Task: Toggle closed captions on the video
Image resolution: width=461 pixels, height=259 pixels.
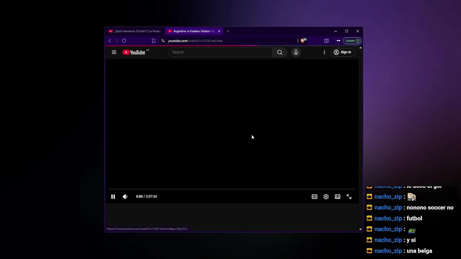Action: (314, 196)
